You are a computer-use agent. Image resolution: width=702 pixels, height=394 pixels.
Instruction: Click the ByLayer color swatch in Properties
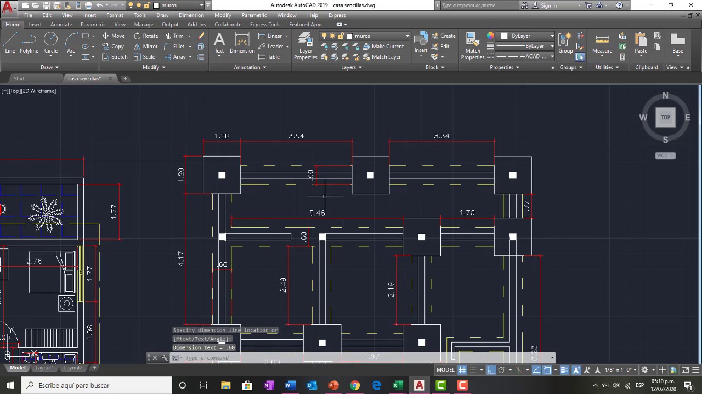tap(504, 36)
